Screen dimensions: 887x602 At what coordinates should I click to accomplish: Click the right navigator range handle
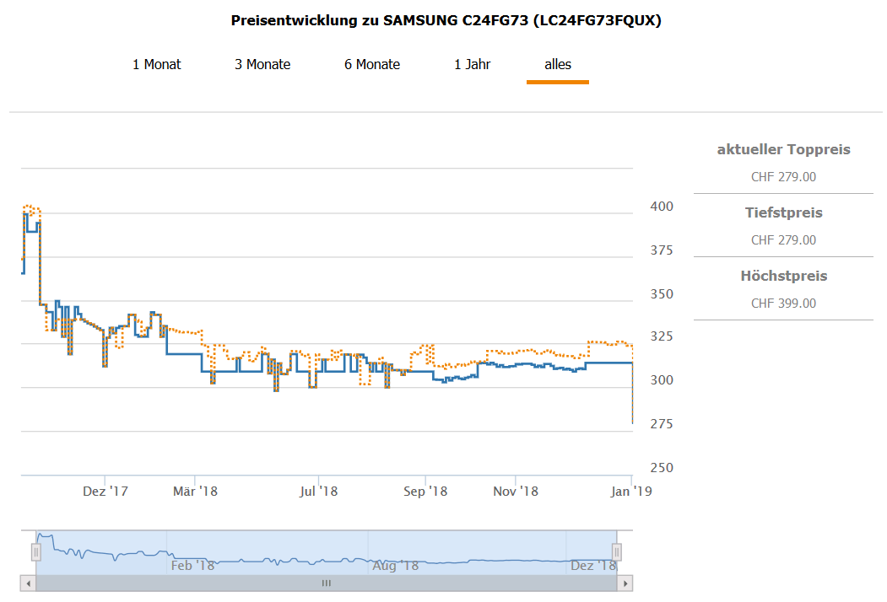[617, 552]
